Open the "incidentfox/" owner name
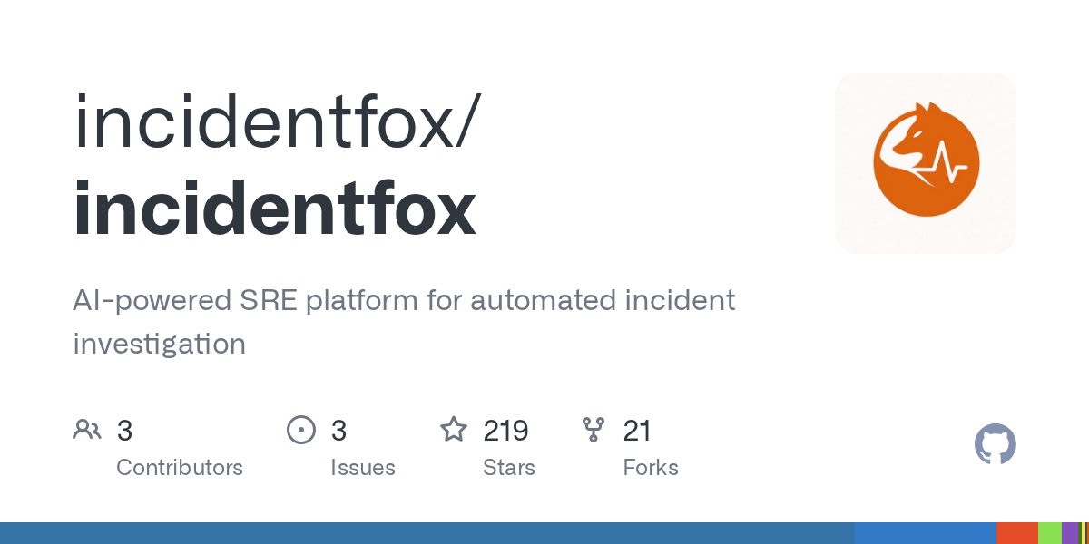Screen dimensions: 1089x544 [272, 122]
